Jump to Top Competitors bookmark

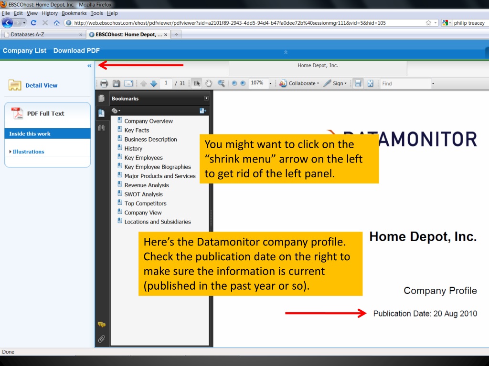click(145, 203)
